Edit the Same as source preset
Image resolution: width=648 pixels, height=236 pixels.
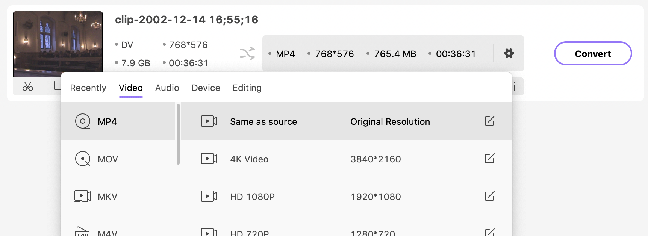[x=489, y=121]
